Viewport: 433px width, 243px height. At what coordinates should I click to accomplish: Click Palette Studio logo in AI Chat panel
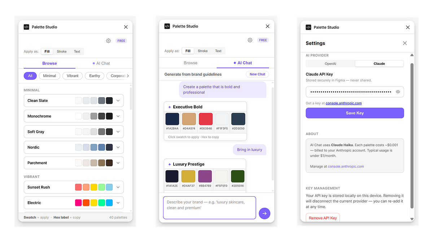[x=167, y=26]
